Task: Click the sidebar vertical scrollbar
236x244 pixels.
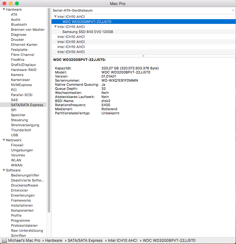Action: (x=49, y=110)
